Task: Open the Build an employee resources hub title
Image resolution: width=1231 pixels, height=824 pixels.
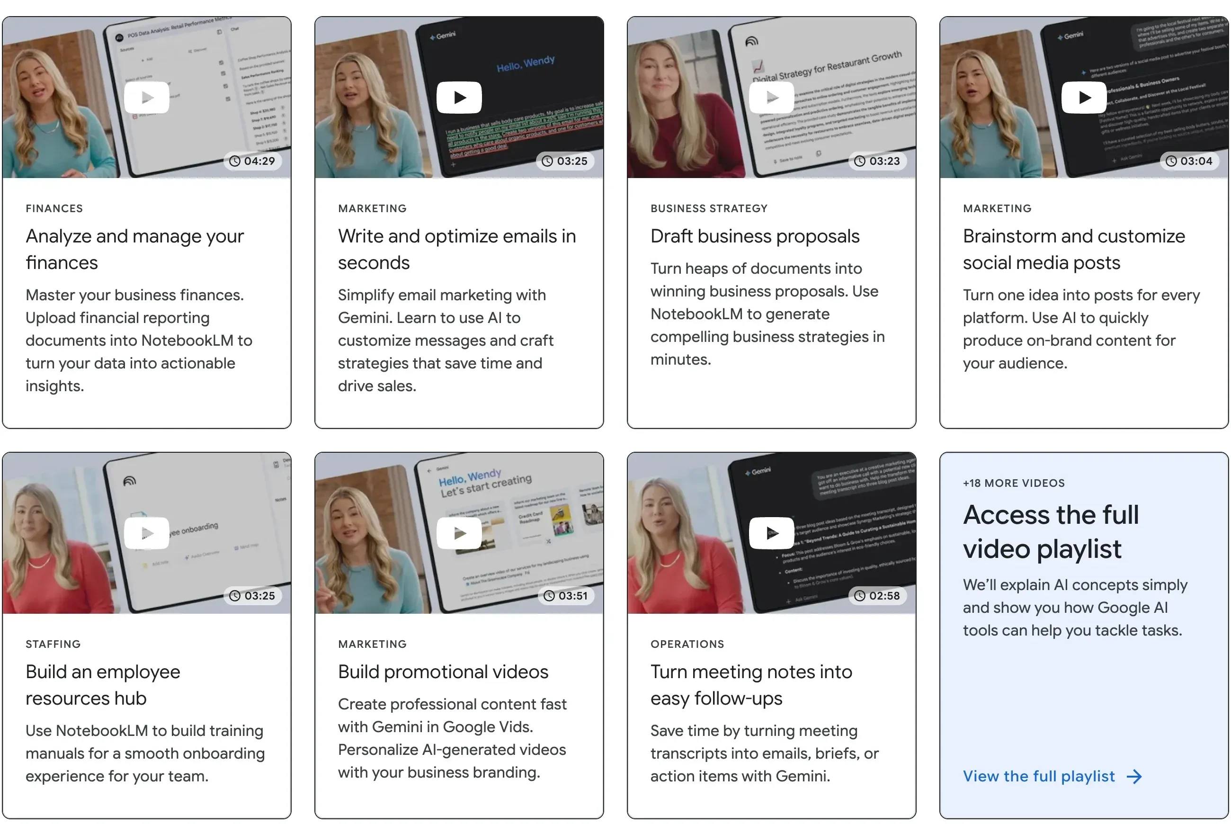Action: pyautogui.click(x=103, y=685)
